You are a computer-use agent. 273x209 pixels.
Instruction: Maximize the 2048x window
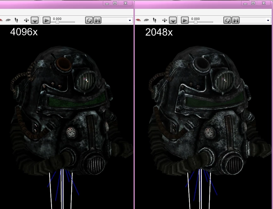(x=253, y=3)
